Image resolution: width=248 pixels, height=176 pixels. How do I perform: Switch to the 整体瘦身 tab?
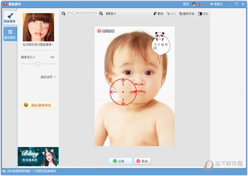[x=10, y=34]
